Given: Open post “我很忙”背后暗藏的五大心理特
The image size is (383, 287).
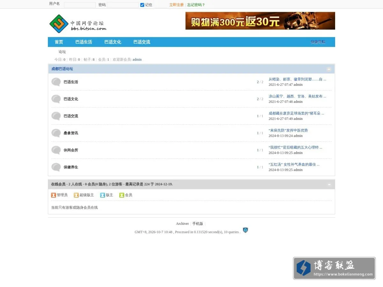Looking at the screenshot, I should tap(296, 147).
